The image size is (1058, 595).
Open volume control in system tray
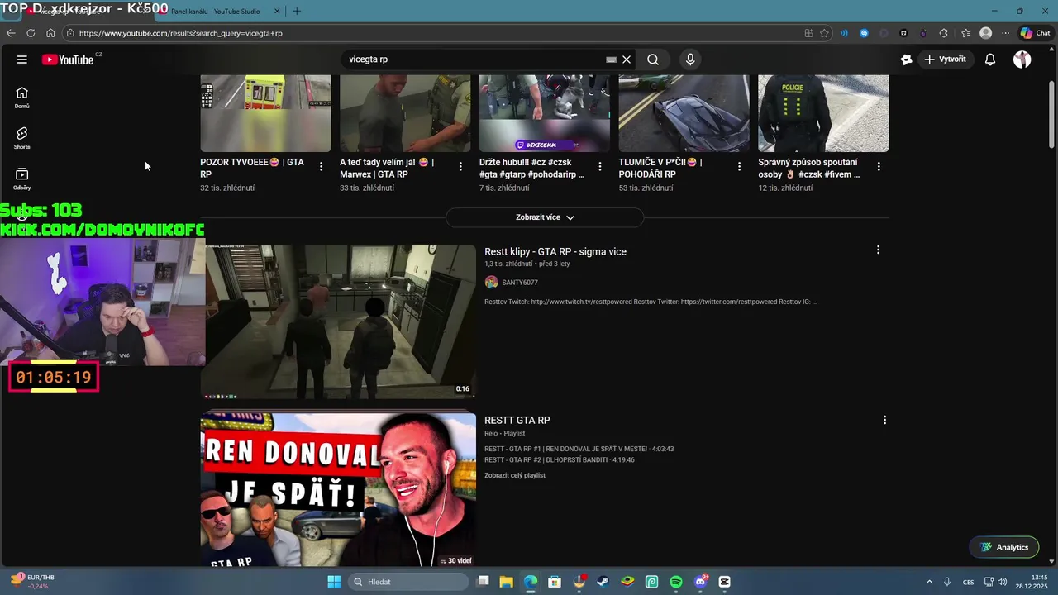[1002, 582]
